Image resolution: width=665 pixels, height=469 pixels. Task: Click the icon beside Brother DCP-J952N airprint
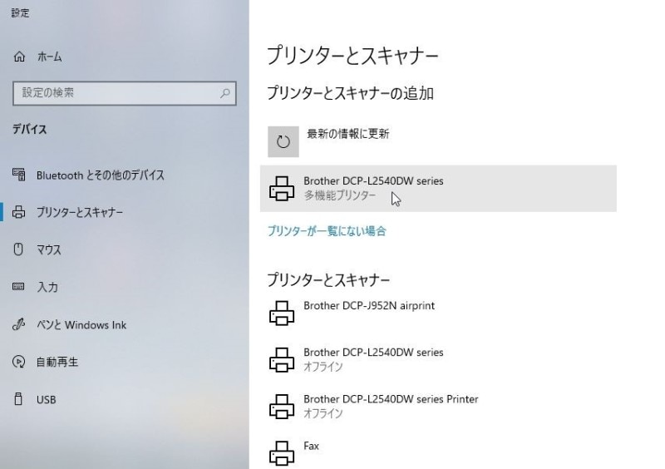(x=282, y=313)
